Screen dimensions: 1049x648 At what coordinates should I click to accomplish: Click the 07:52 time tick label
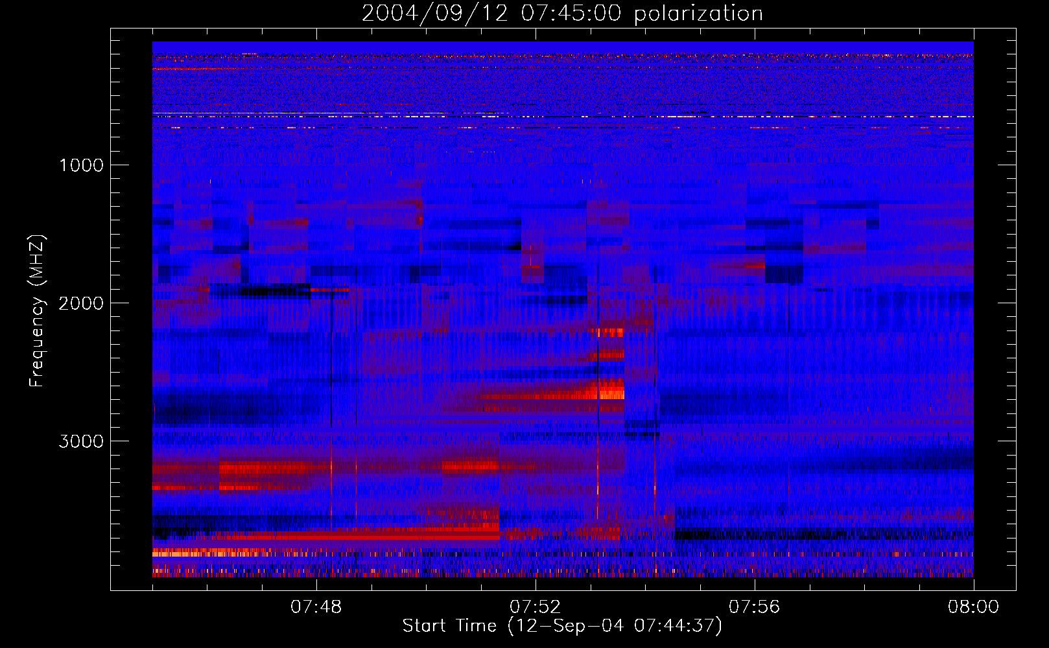536,607
